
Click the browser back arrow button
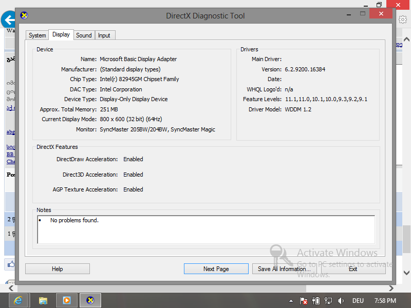[x=9, y=21]
